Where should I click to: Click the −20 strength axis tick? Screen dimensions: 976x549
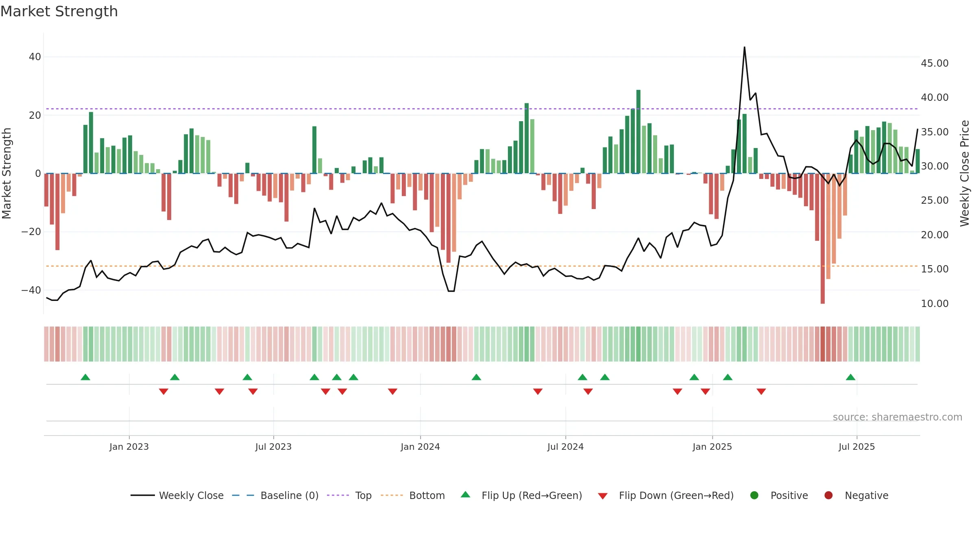point(31,232)
